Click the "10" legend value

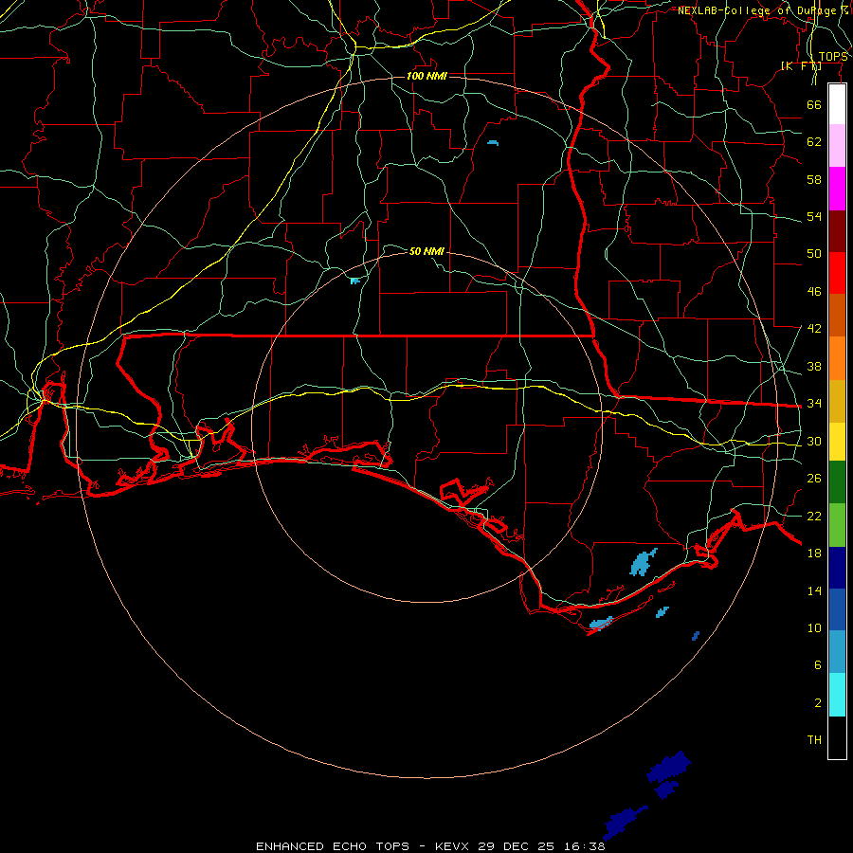814,627
